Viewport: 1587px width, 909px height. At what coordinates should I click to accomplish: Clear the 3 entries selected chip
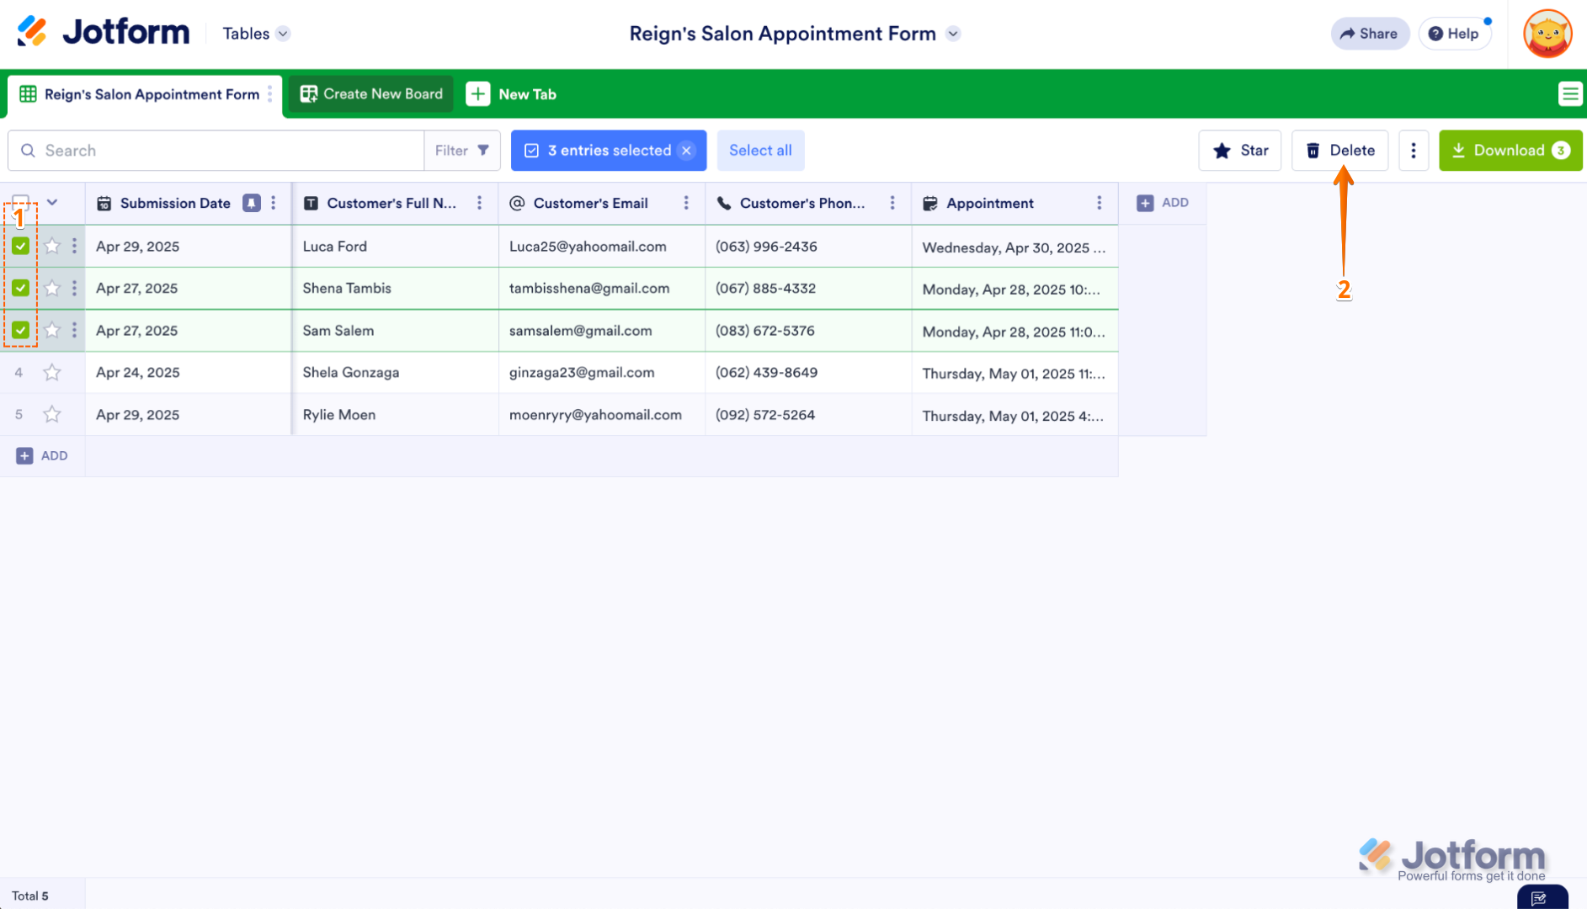[687, 151]
